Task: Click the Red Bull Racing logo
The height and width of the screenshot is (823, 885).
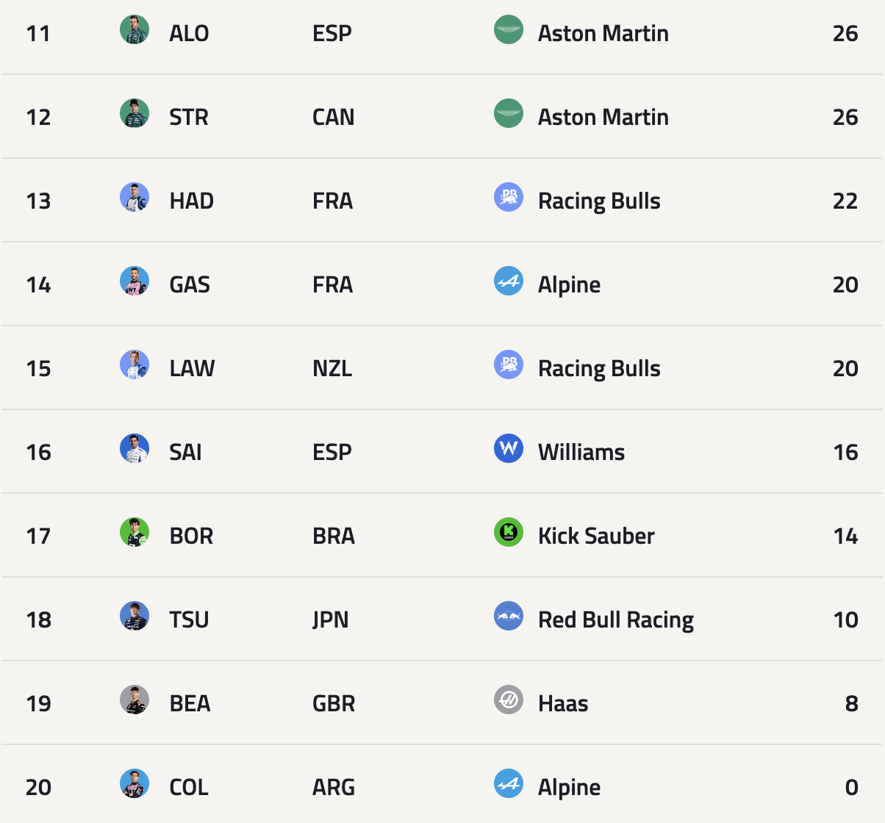Action: pyautogui.click(x=508, y=617)
